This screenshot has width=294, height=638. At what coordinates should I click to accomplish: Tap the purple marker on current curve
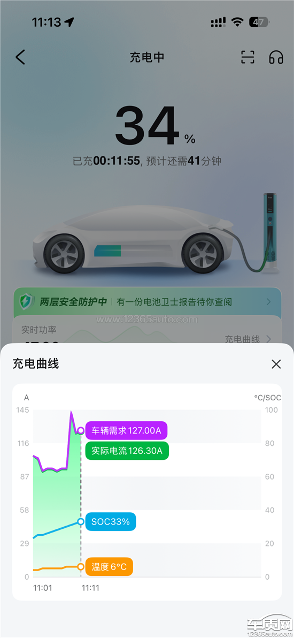tap(81, 430)
